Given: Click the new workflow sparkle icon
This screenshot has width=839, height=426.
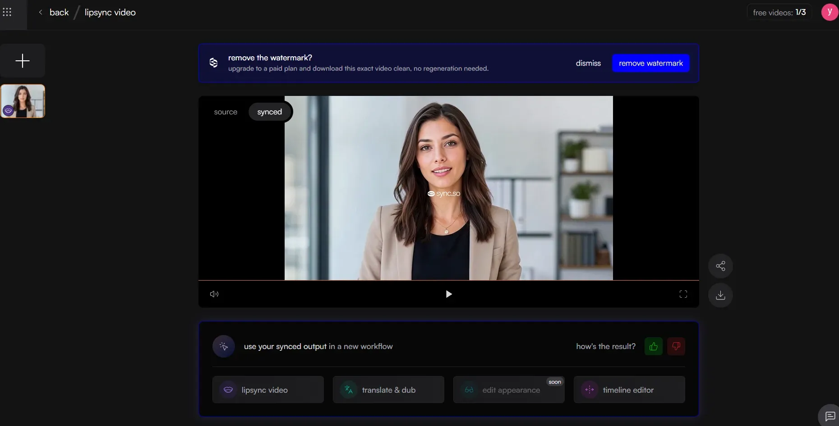Looking at the screenshot, I should [x=224, y=346].
